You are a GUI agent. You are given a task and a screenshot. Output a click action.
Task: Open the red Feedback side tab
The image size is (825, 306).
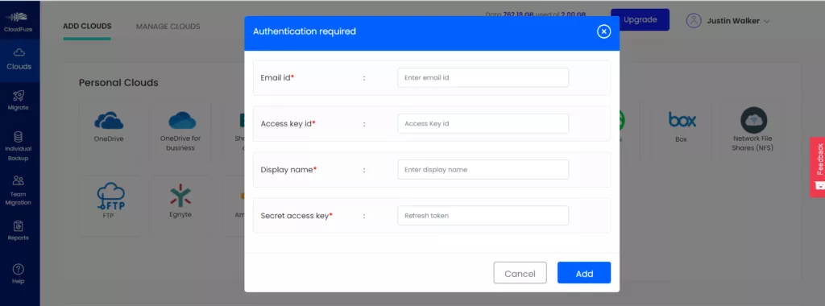(817, 167)
